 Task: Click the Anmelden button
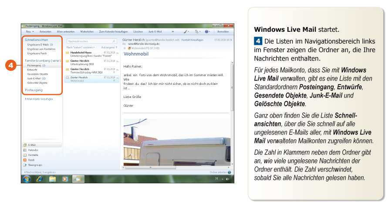[223, 32]
